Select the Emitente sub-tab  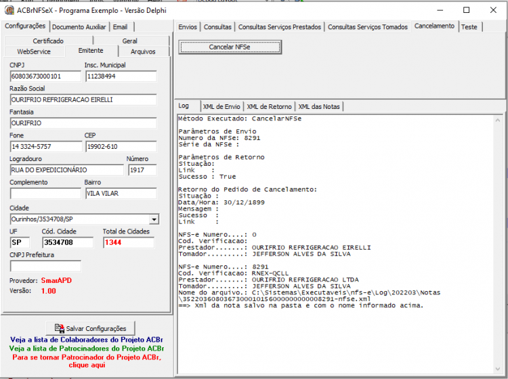tap(91, 51)
